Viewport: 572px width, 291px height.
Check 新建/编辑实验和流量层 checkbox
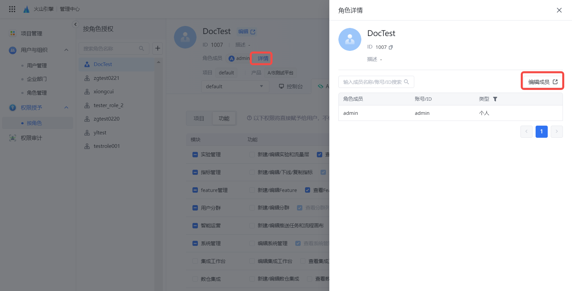click(252, 155)
